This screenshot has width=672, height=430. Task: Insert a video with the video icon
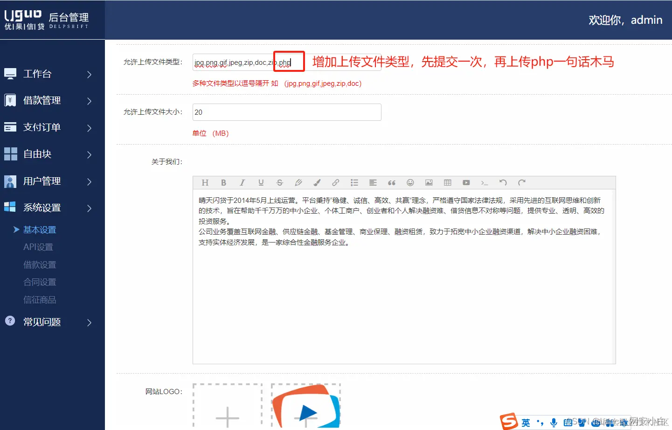tap(466, 182)
